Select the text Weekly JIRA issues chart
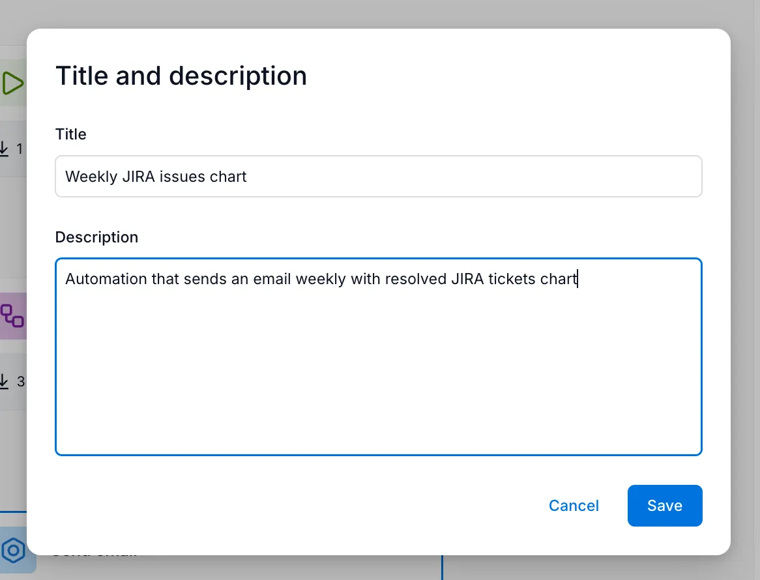The width and height of the screenshot is (760, 580). pyautogui.click(x=155, y=176)
